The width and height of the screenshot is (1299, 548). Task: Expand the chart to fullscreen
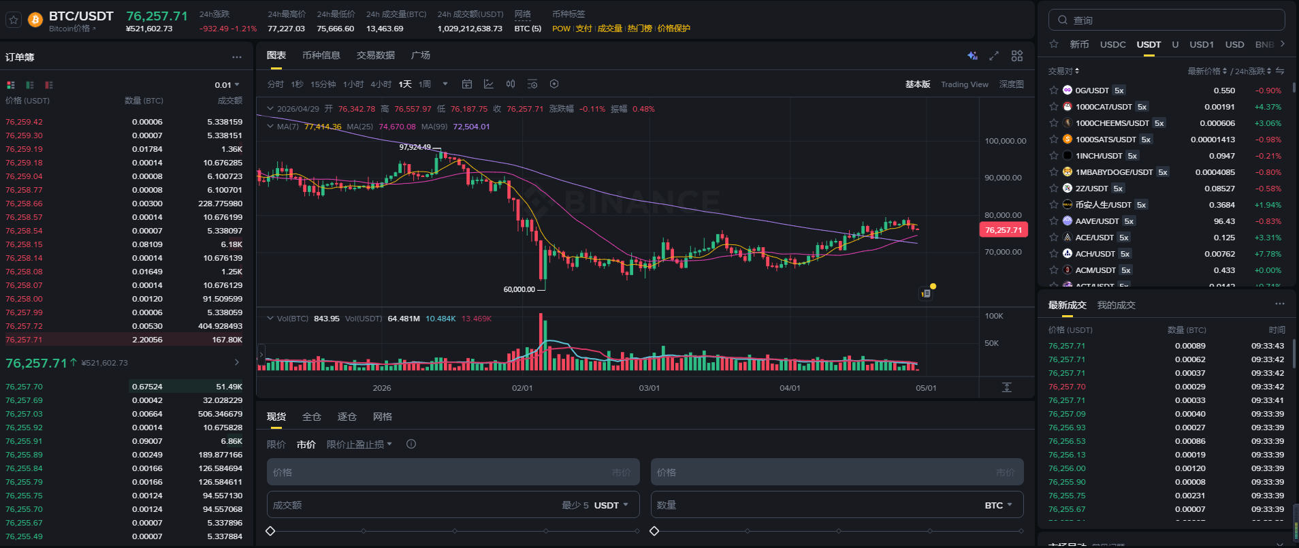pyautogui.click(x=994, y=56)
